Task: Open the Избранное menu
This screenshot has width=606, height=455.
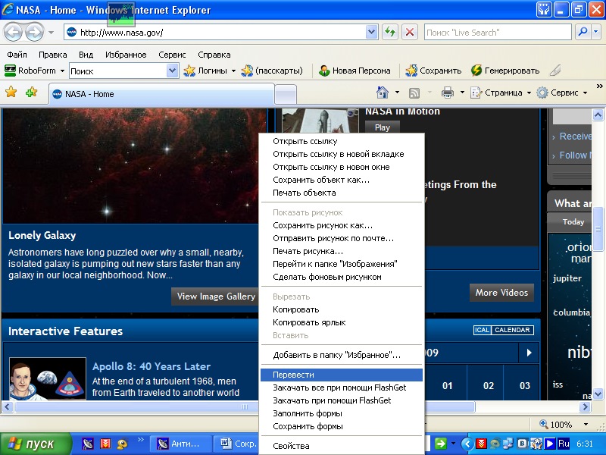Action: pos(126,55)
